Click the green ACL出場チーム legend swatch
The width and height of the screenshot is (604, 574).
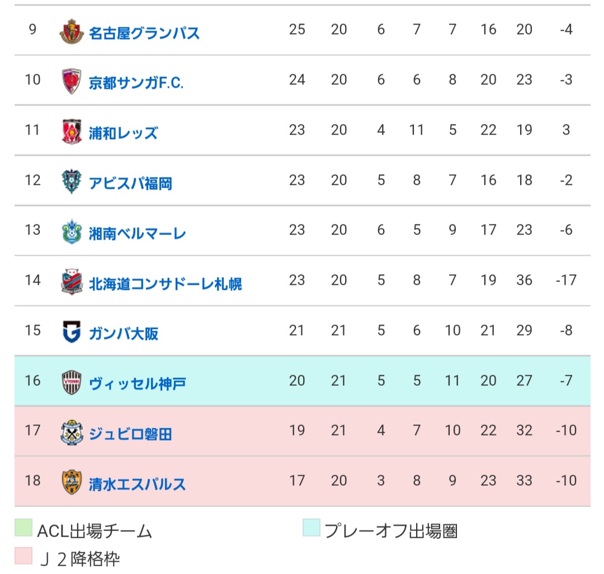(x=23, y=528)
